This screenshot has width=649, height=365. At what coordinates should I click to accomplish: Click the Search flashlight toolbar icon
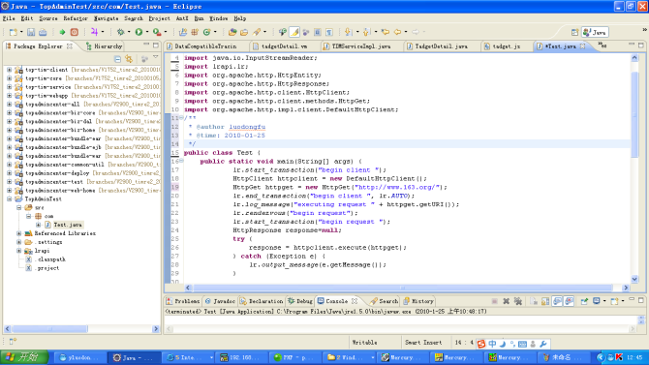[x=257, y=32]
